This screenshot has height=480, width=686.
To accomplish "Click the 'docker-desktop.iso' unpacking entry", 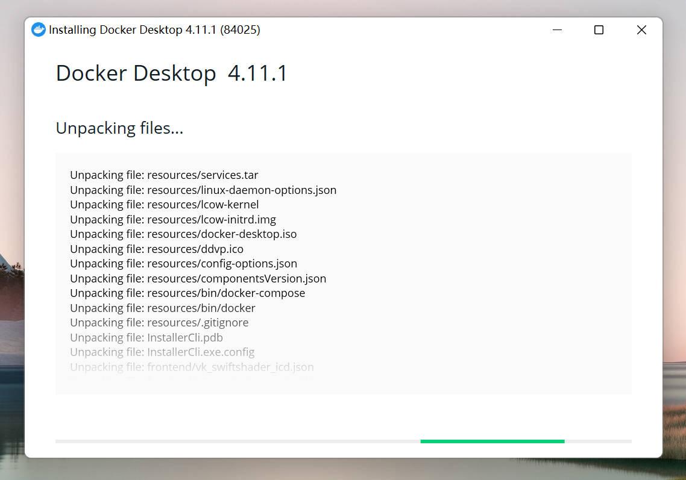I will (183, 234).
